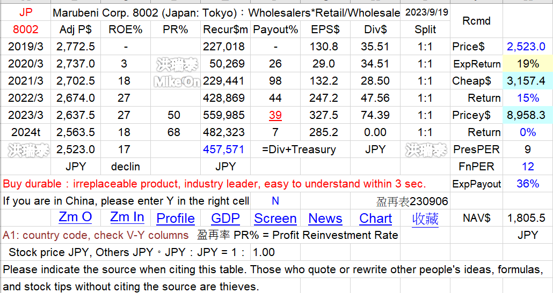The height and width of the screenshot is (293, 553).
Task: Click the Rcmd header cell
Action: (476, 21)
